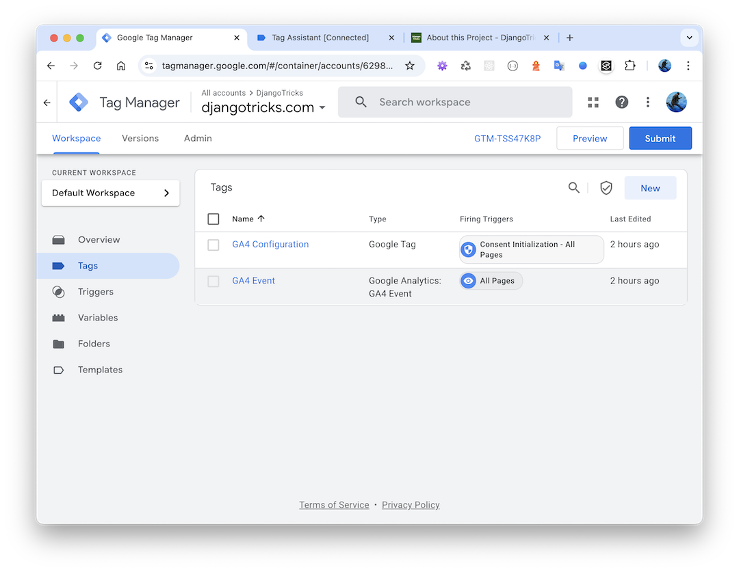
Task: Click the Triggers sidebar icon
Action: [x=58, y=292]
